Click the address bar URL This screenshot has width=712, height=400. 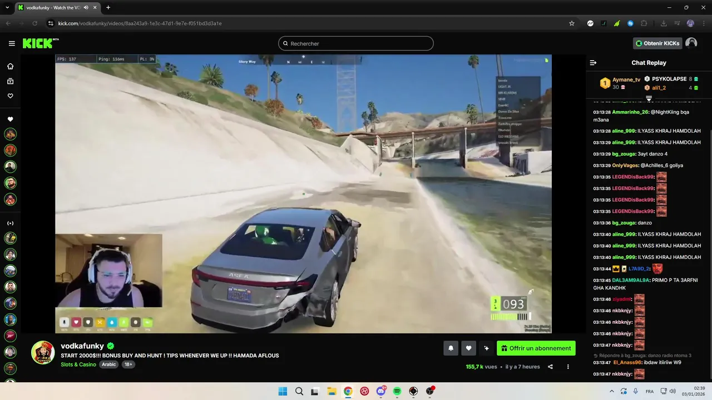point(140,23)
